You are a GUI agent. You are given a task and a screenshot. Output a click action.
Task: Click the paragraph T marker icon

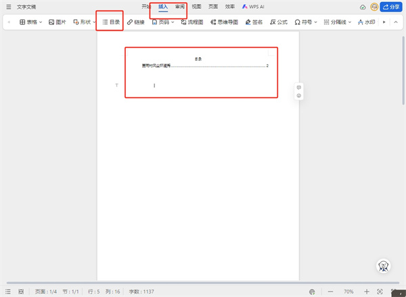[117, 85]
